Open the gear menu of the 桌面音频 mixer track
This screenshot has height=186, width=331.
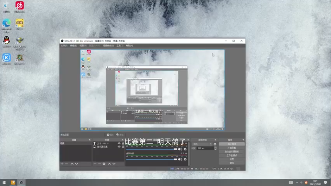185,159
